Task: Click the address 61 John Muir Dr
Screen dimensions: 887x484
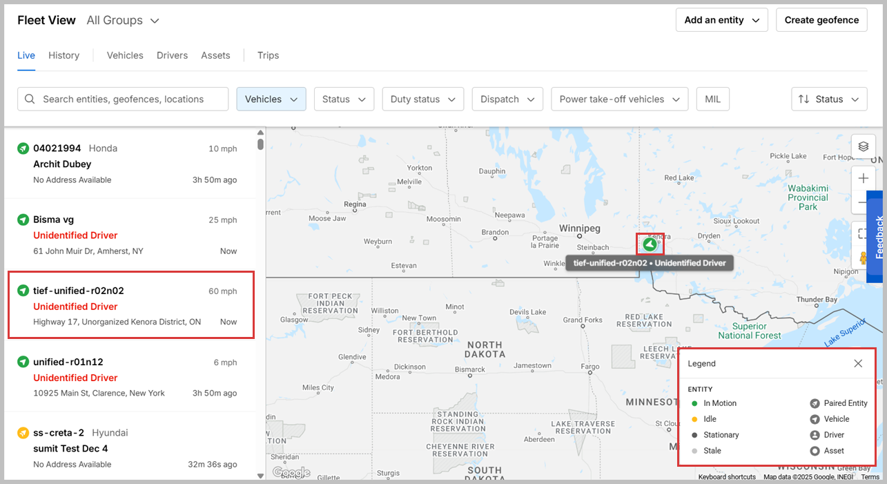Action: (x=88, y=251)
